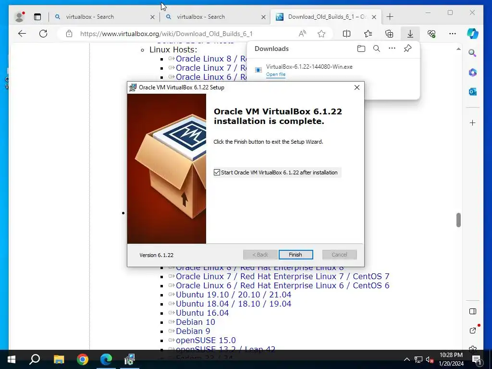The height and width of the screenshot is (369, 492).
Task: Open notification center icon
Action: coord(477,360)
